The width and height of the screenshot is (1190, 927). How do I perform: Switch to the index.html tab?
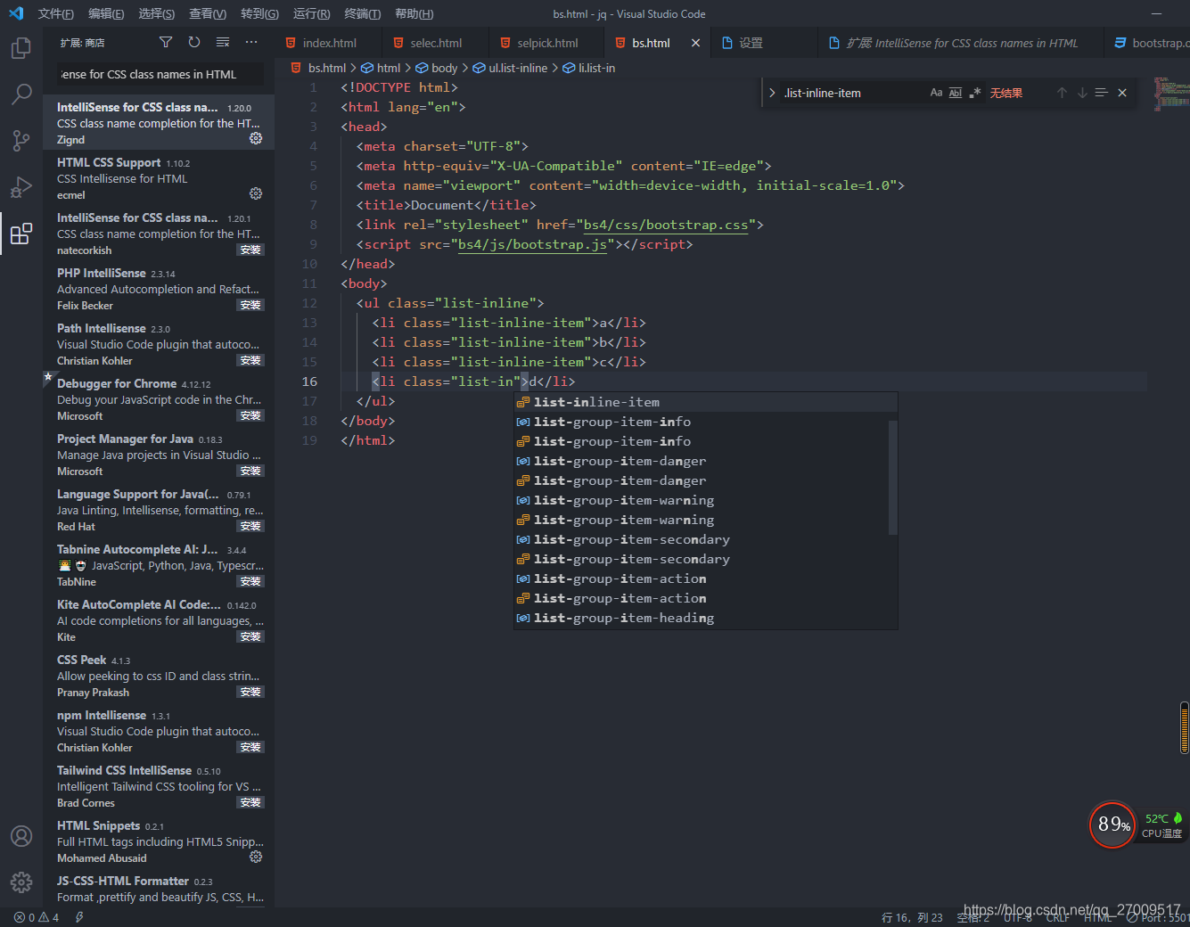(x=328, y=43)
